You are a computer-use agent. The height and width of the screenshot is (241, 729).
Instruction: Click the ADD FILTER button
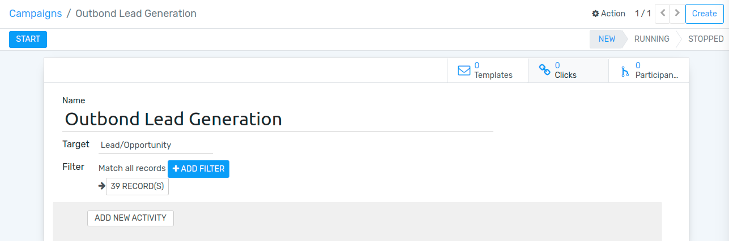click(x=198, y=169)
